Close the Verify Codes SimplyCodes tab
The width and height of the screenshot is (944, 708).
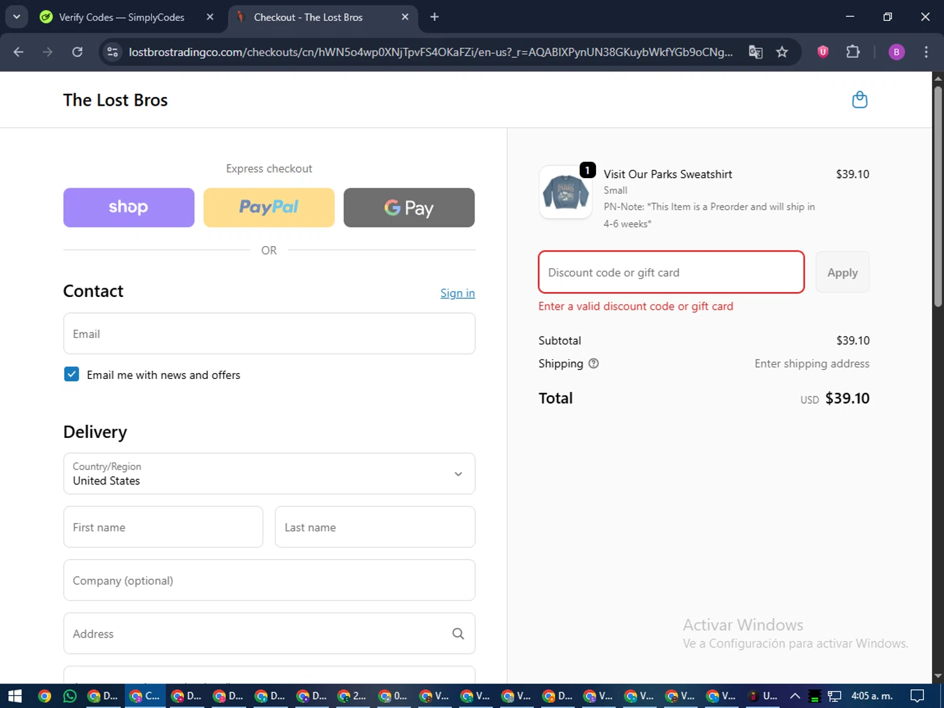[x=210, y=17]
